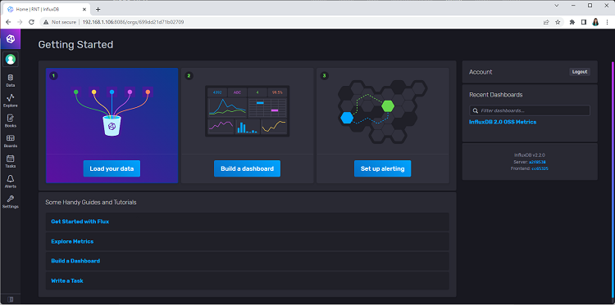Viewport: 615px width, 305px height.
Task: Open the Alerts section in sidebar
Action: 11,182
